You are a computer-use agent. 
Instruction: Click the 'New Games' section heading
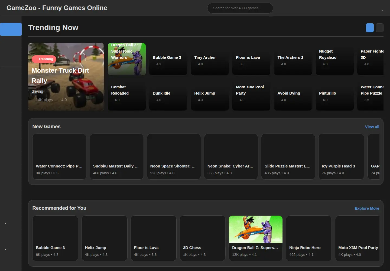[x=47, y=127]
